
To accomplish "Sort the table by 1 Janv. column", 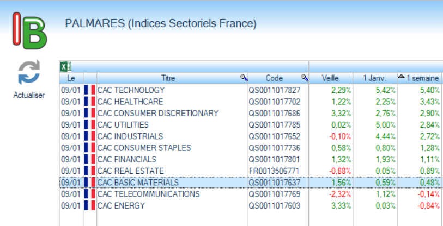I will [x=375, y=78].
